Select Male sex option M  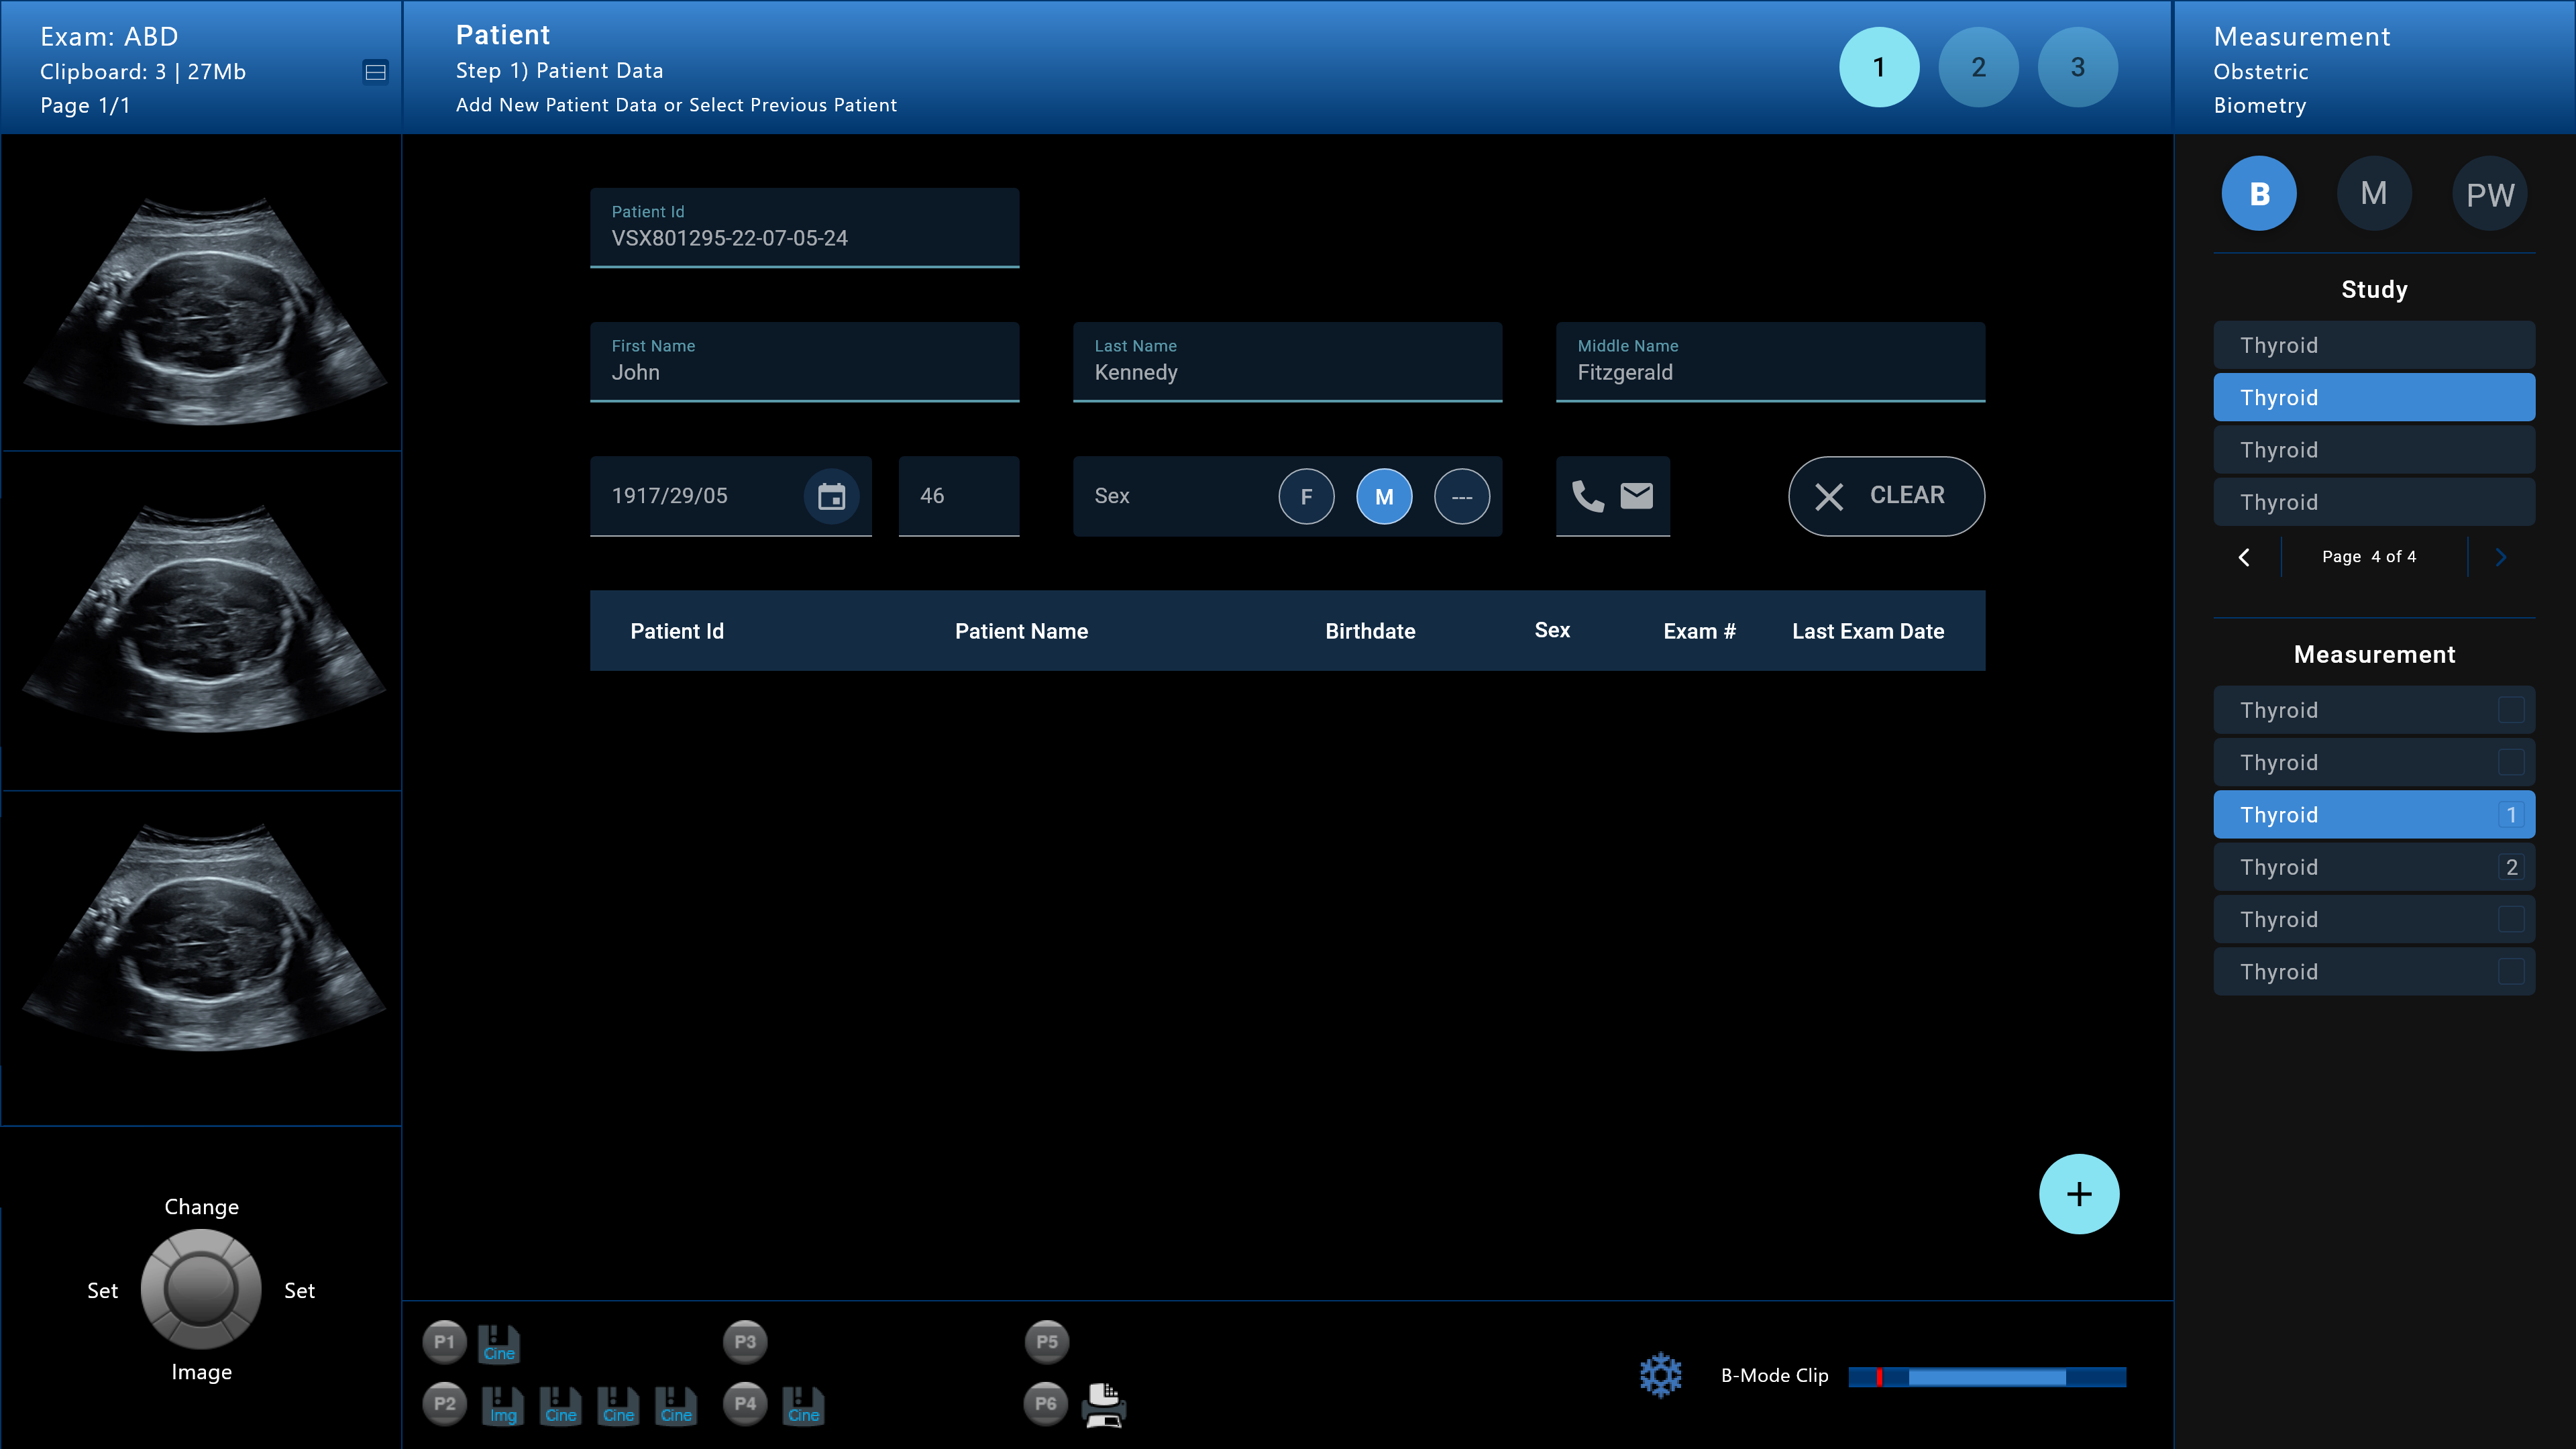[x=1384, y=497]
